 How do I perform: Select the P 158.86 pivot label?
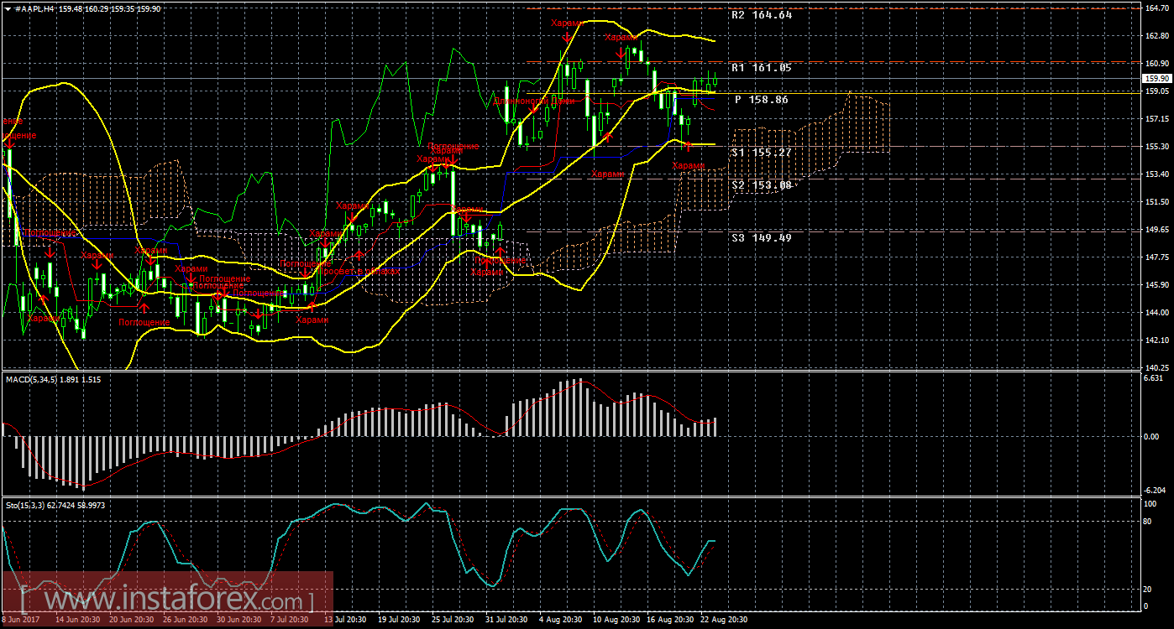click(761, 99)
